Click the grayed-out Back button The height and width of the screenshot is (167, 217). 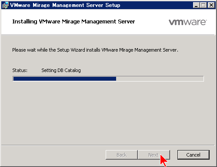122,155
